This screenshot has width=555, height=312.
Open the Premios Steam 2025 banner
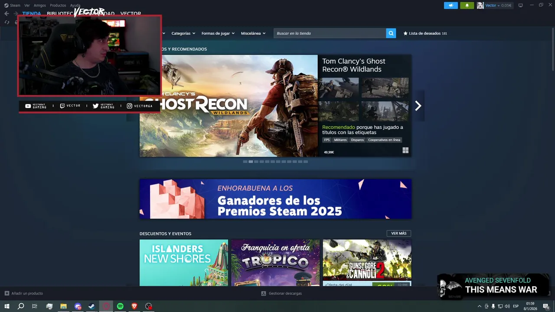tap(275, 199)
